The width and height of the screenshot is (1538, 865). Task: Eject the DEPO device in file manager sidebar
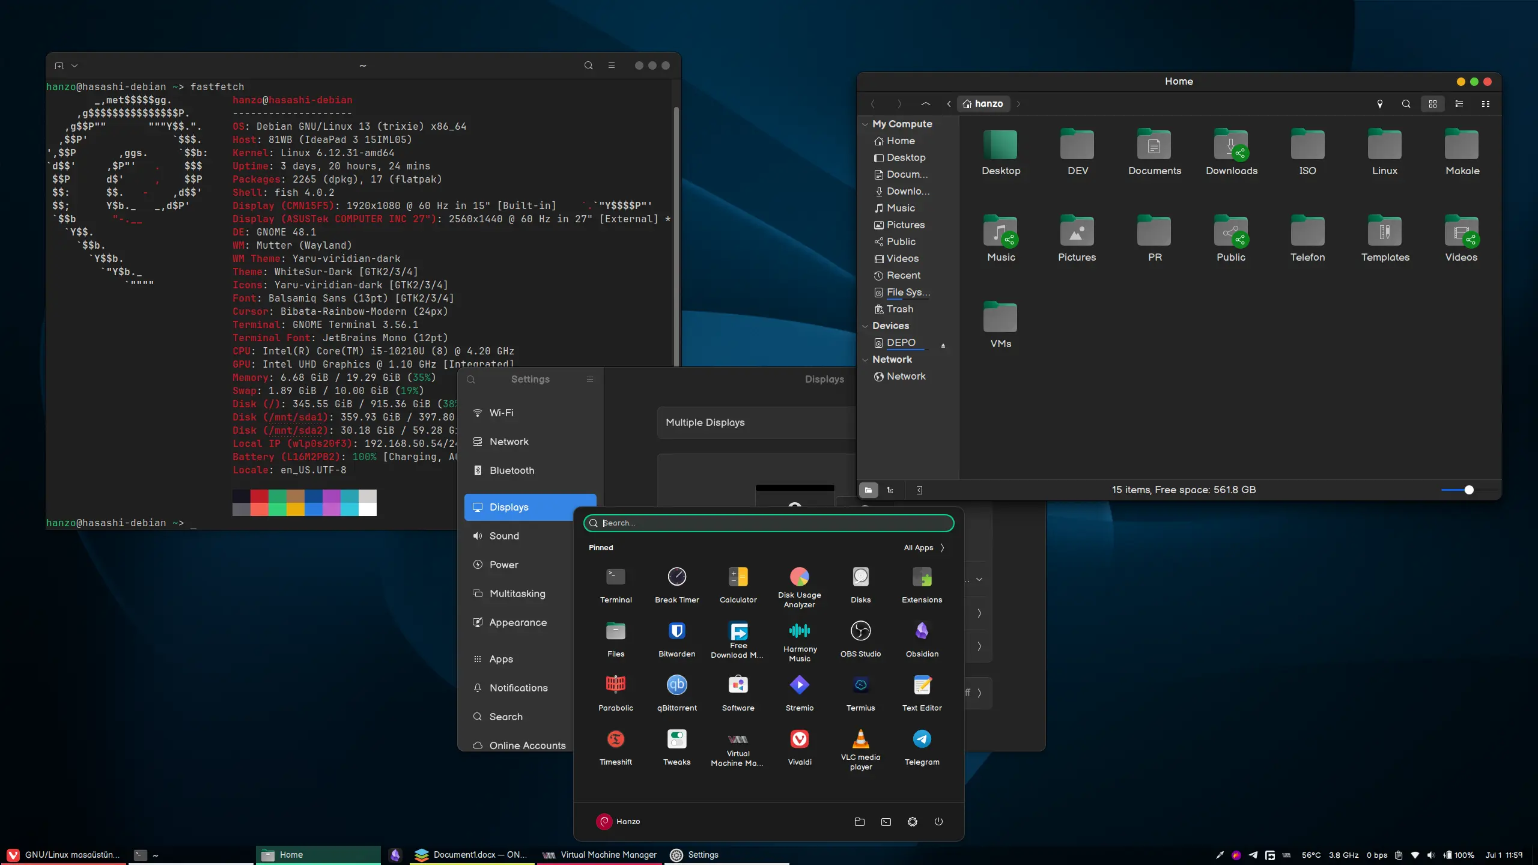pyautogui.click(x=943, y=345)
